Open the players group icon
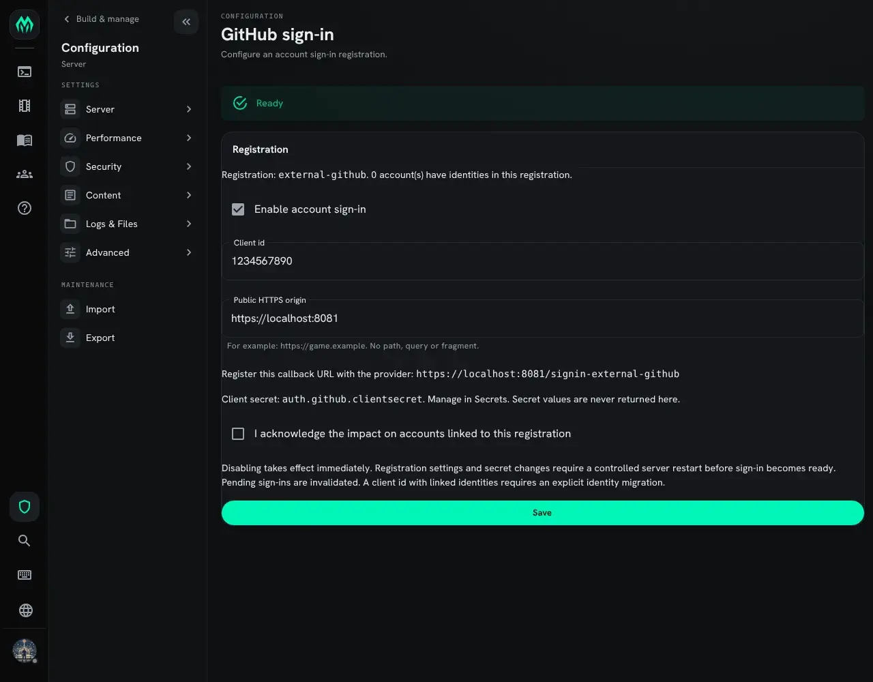This screenshot has height=682, width=873. pyautogui.click(x=25, y=174)
